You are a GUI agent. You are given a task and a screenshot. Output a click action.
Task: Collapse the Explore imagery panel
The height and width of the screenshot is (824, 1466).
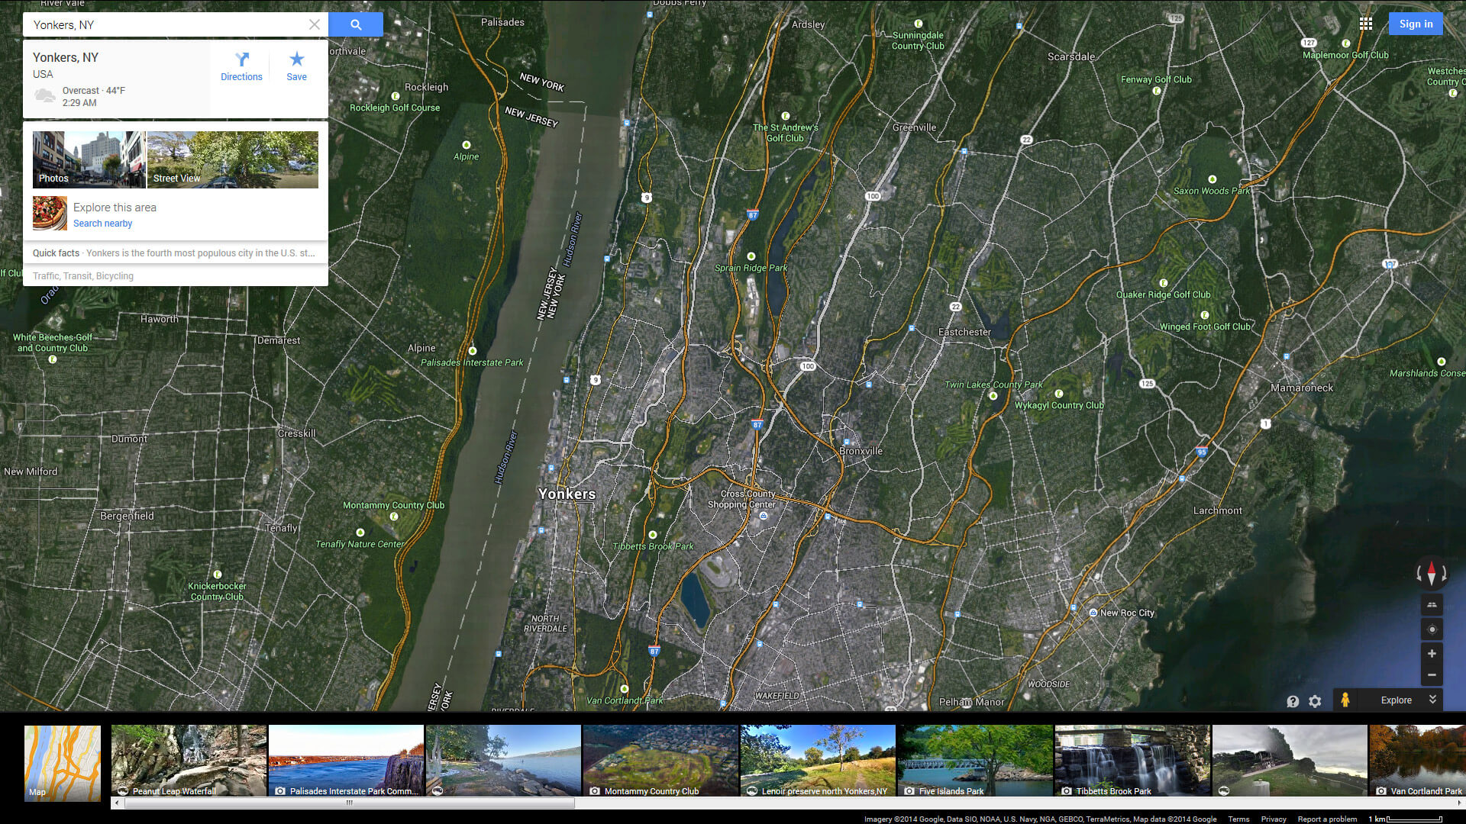coord(1432,700)
